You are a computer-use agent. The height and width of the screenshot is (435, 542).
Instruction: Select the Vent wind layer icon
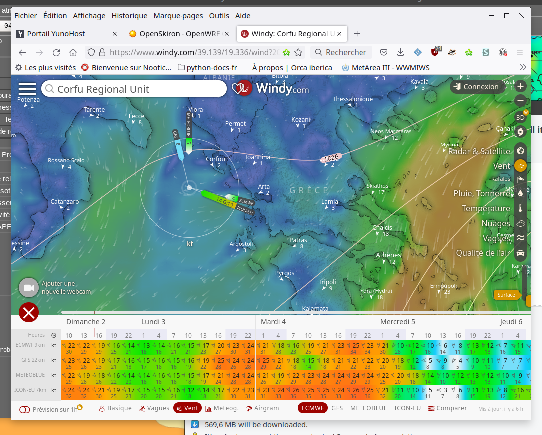(520, 166)
